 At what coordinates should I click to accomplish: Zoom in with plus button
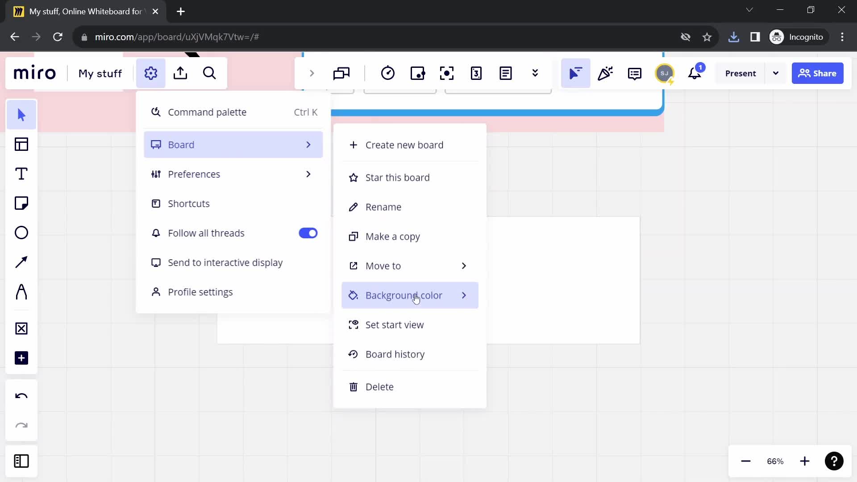805,461
